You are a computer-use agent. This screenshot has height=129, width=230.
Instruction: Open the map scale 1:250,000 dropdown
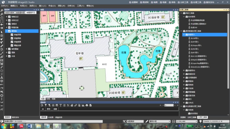pyautogui.click(x=196, y=121)
